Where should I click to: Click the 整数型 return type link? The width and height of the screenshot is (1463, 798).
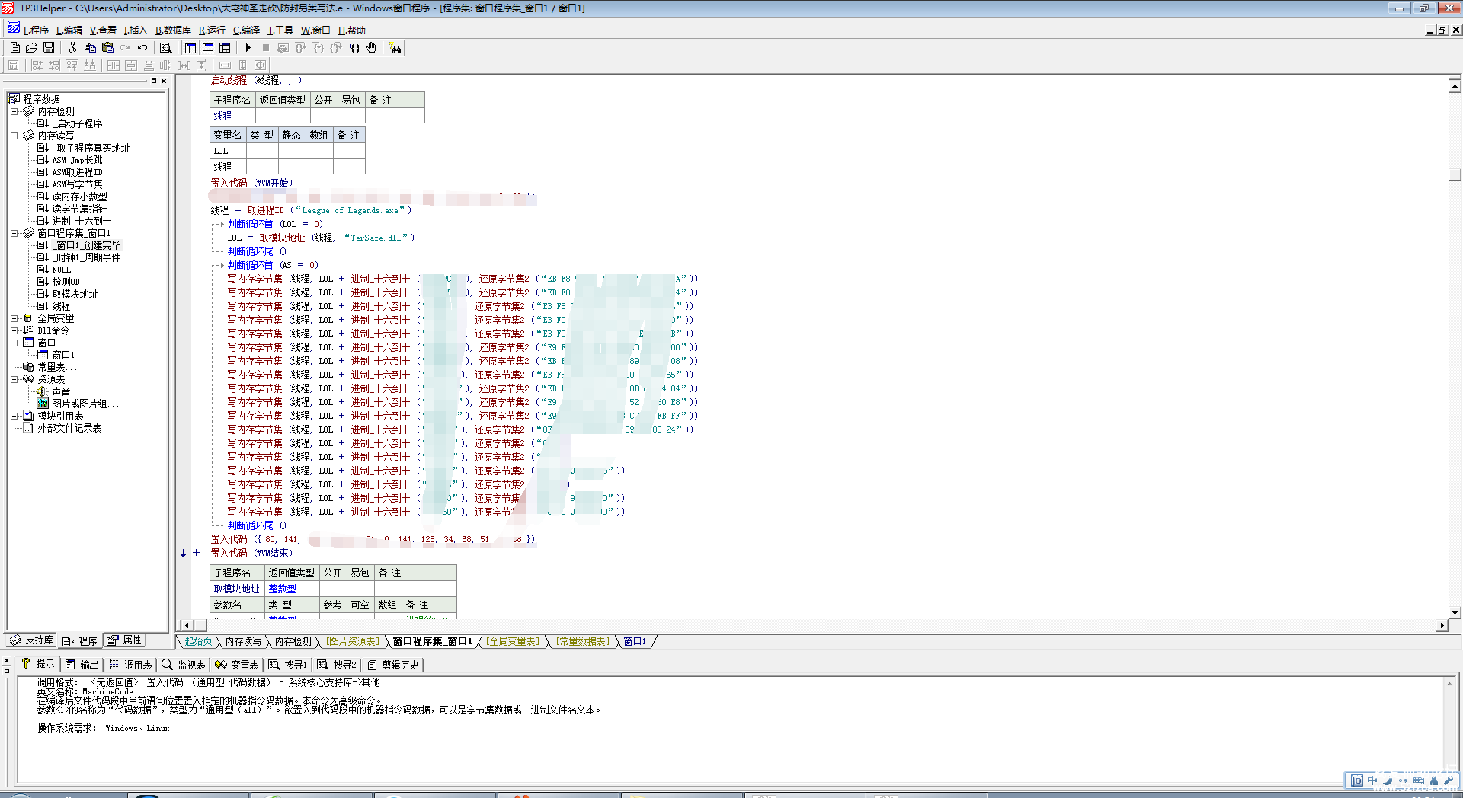point(282,589)
